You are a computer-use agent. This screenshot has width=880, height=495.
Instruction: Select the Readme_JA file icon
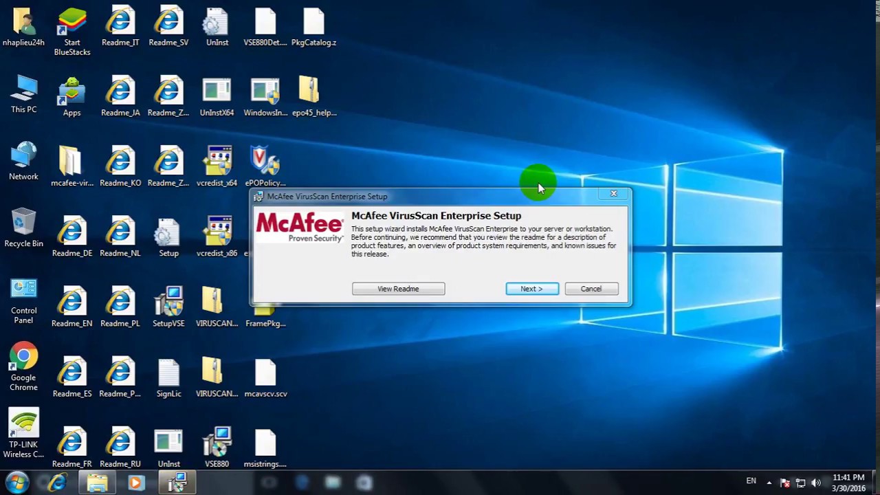pyautogui.click(x=120, y=92)
